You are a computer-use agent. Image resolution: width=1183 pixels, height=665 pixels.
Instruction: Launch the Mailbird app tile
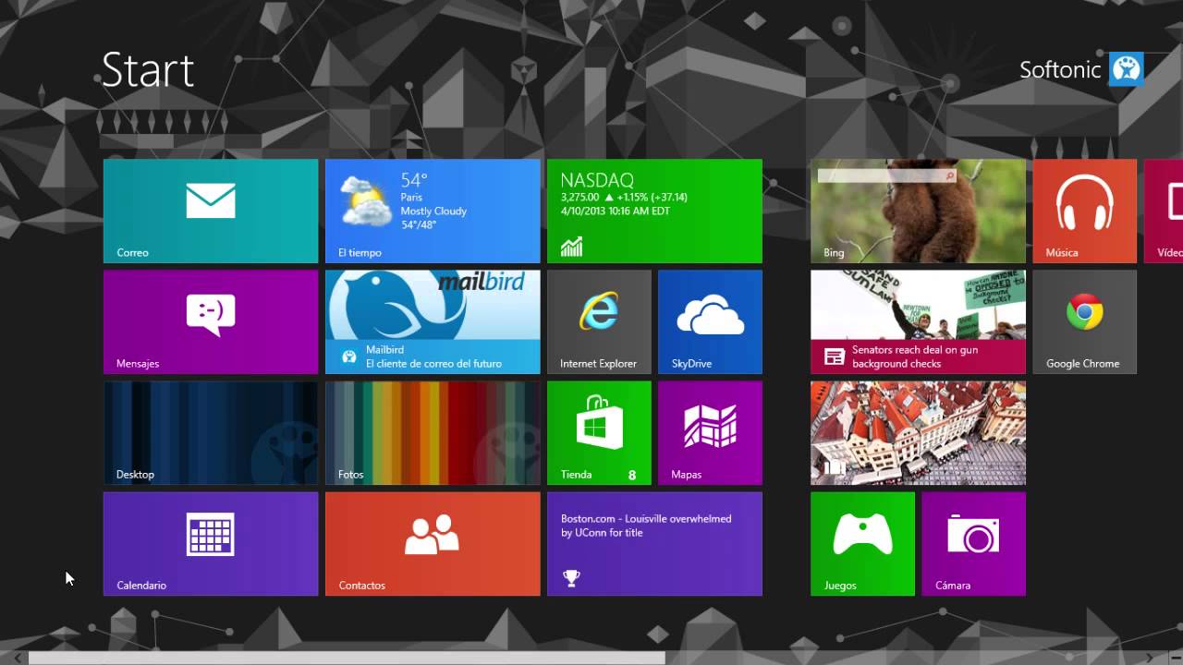[433, 321]
